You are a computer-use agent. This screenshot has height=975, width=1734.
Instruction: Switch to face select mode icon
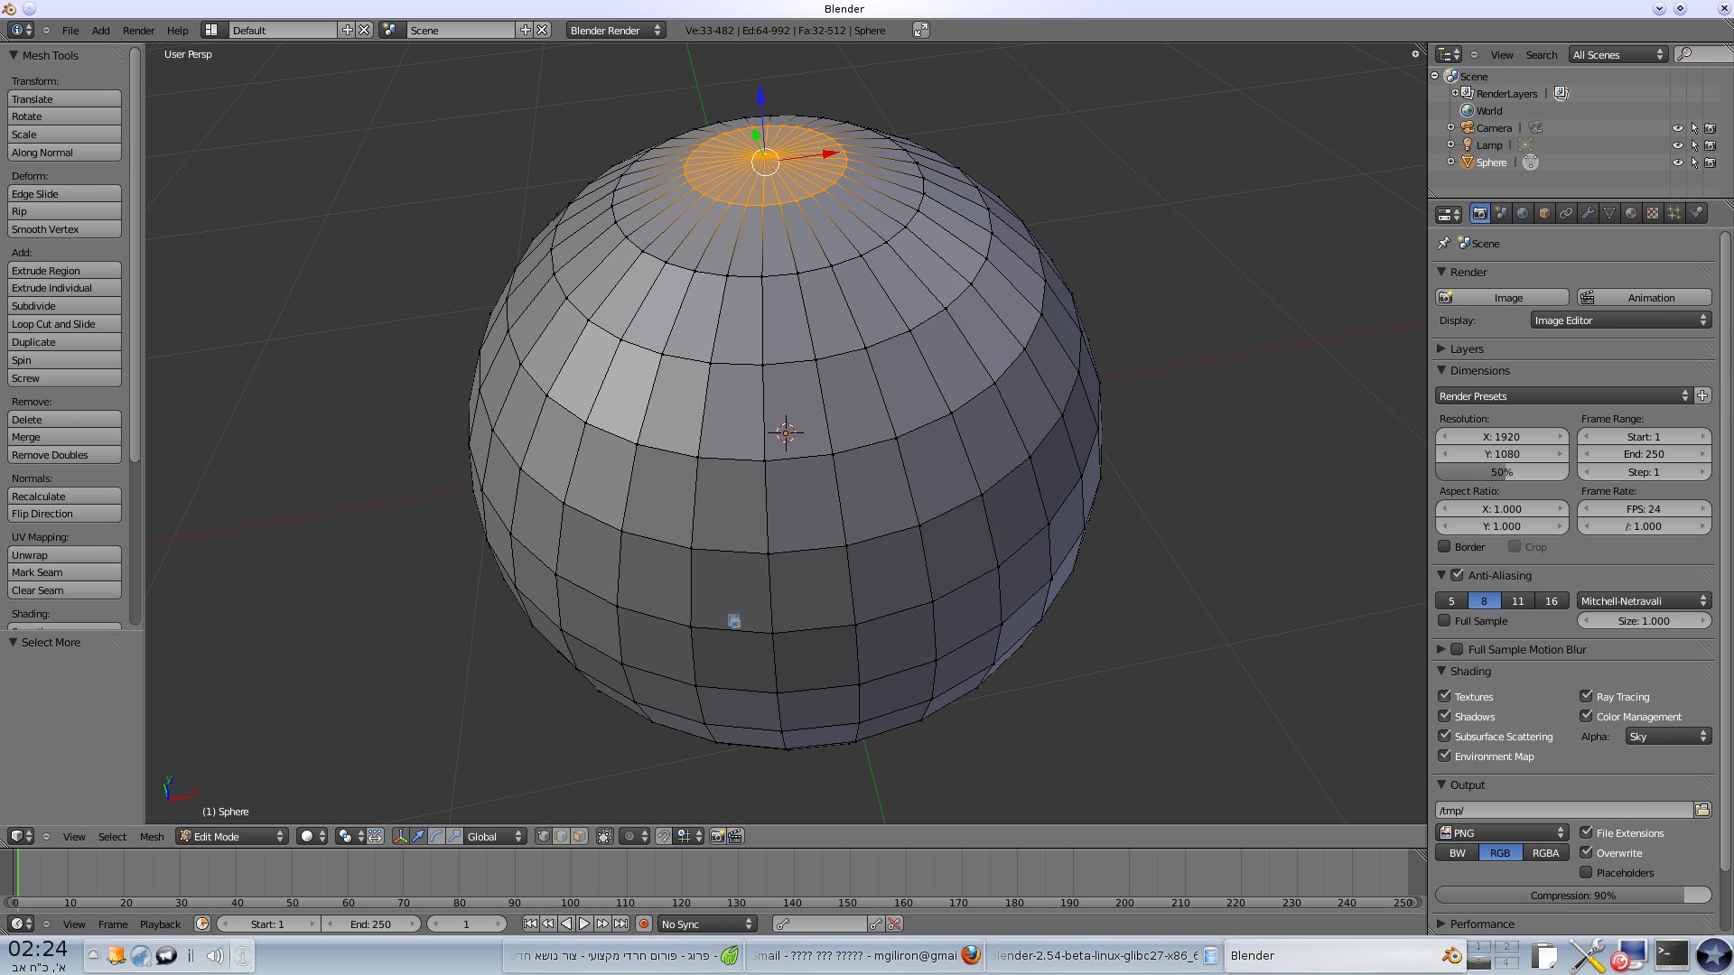[x=579, y=836]
